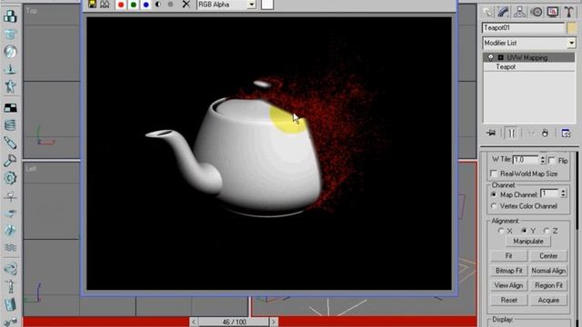
Task: Click the Region Fit button
Action: [x=548, y=285]
